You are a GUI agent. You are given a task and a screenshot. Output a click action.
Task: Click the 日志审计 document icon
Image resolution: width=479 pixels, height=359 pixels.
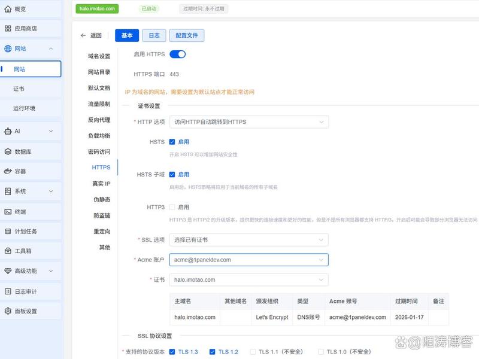point(8,291)
